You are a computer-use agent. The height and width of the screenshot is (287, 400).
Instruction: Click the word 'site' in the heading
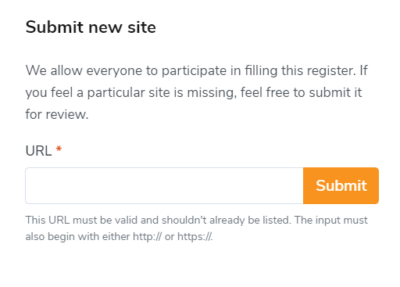point(141,27)
